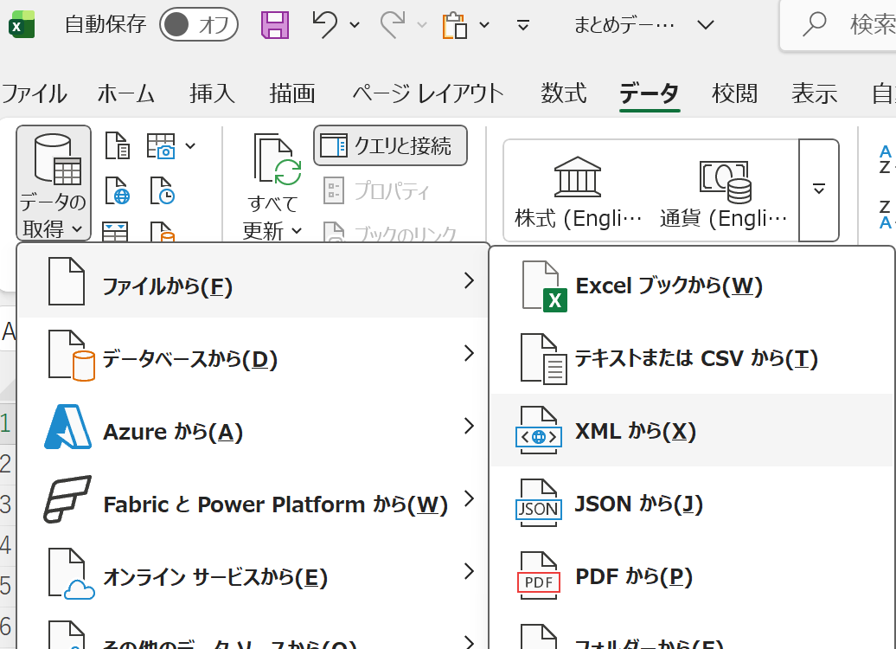Select the Stocks (株式) data type
Image resolution: width=896 pixels, height=649 pixels.
578,192
